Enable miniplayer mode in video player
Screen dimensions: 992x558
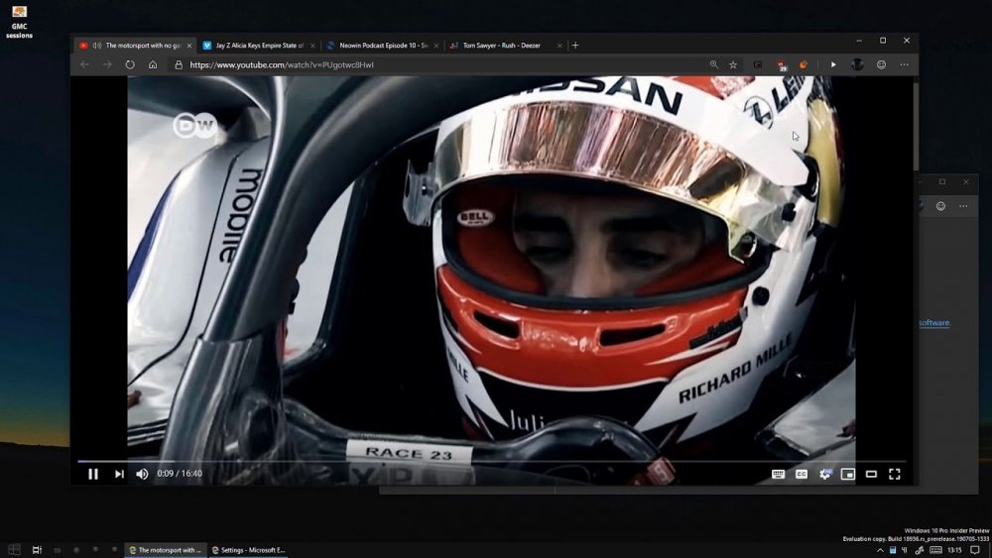tap(848, 474)
